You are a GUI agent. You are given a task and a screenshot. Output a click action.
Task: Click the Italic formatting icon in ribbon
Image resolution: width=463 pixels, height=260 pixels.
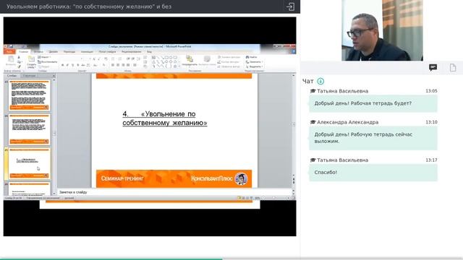(x=67, y=65)
